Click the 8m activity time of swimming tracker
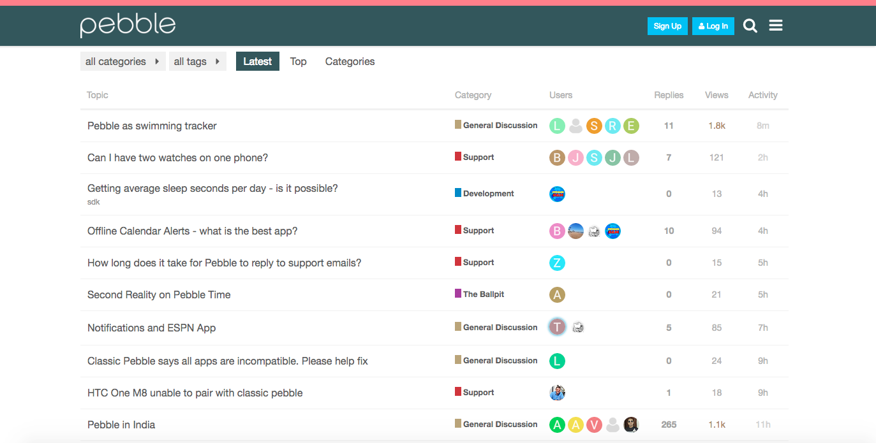The height and width of the screenshot is (443, 876). [x=763, y=126]
